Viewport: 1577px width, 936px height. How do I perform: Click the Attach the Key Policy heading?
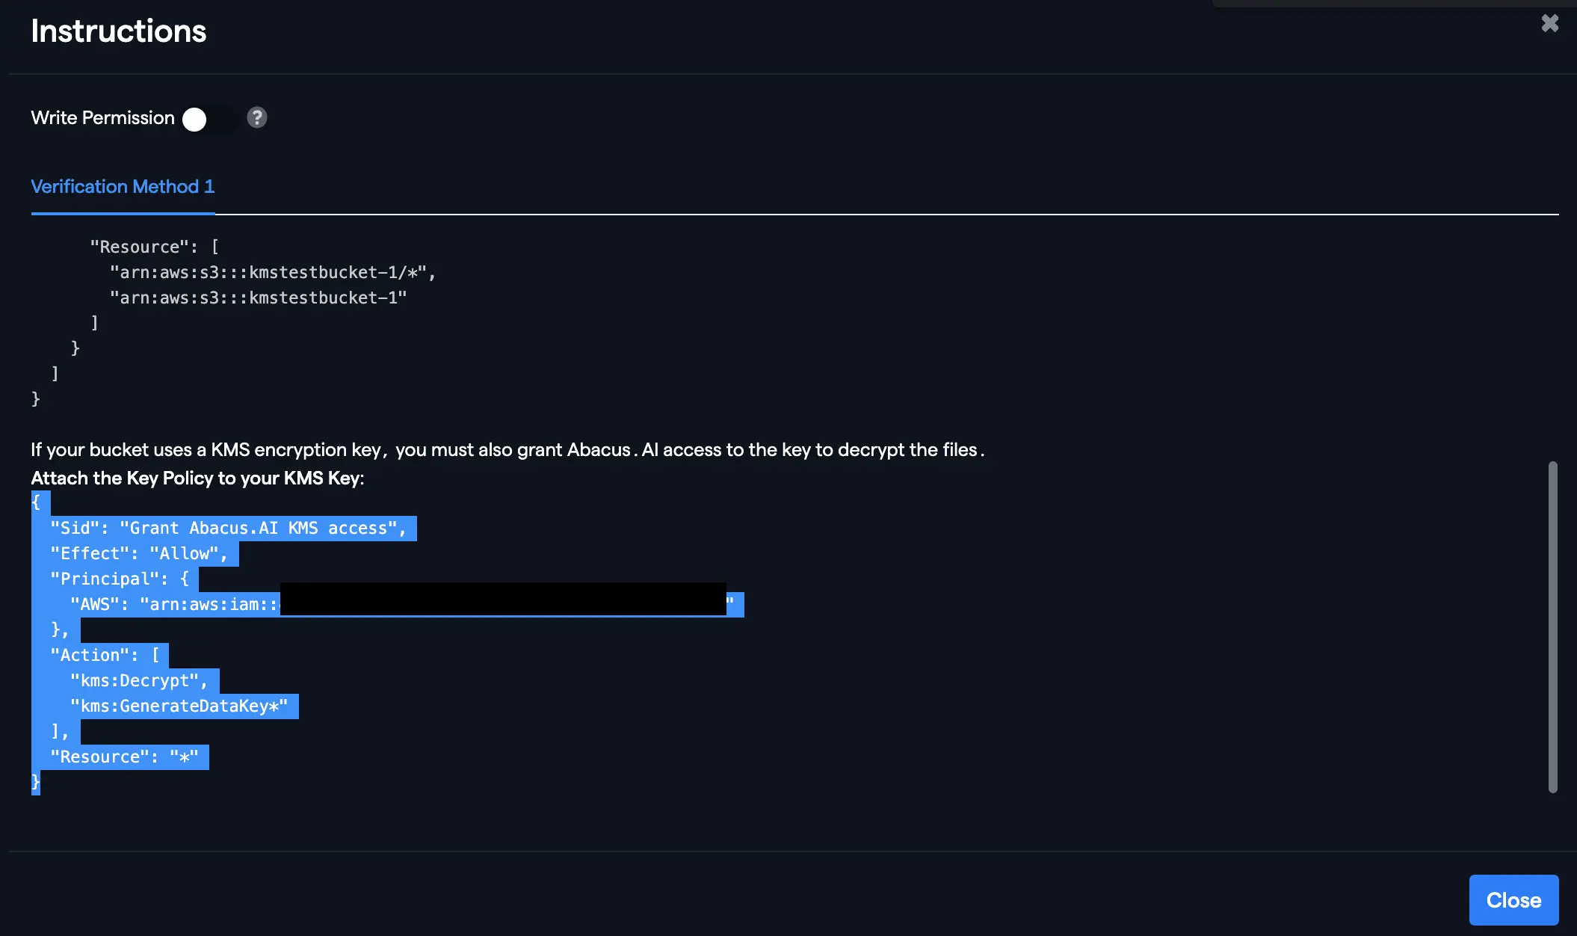[x=197, y=478]
